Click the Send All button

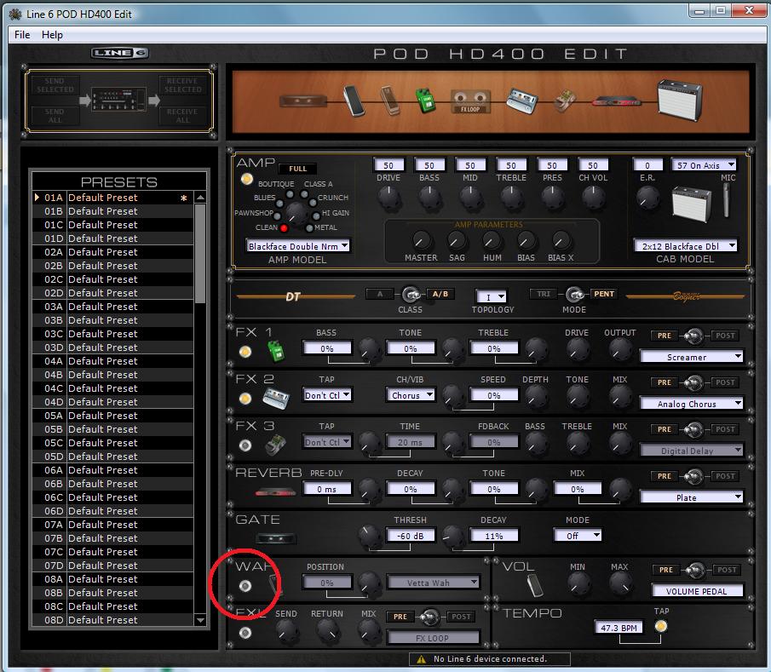click(55, 116)
